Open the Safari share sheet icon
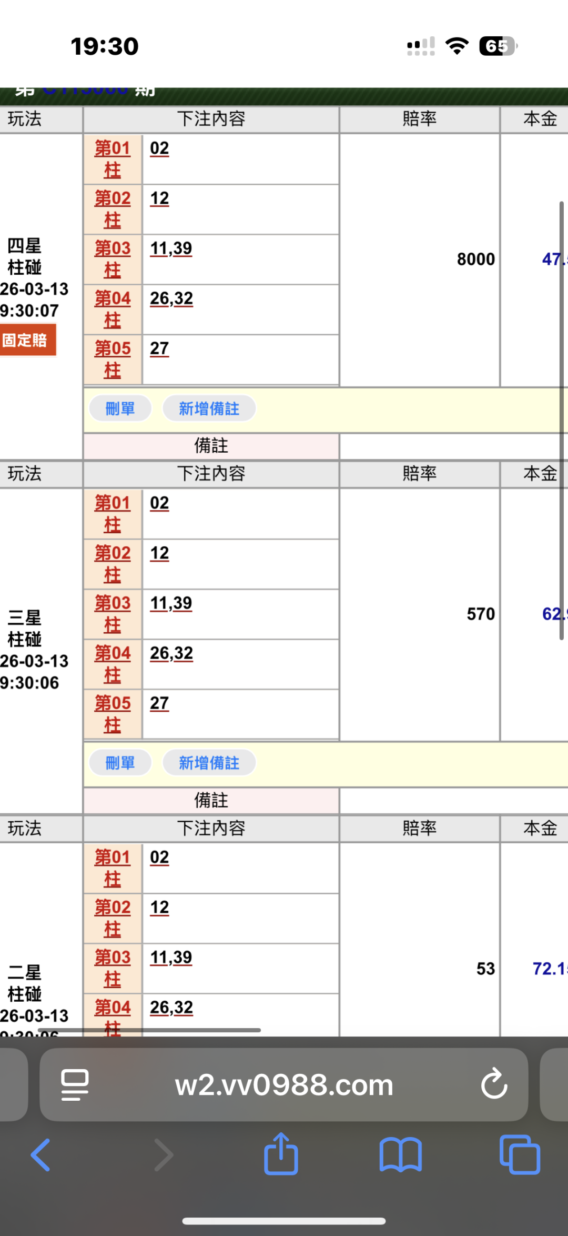 point(281,1154)
